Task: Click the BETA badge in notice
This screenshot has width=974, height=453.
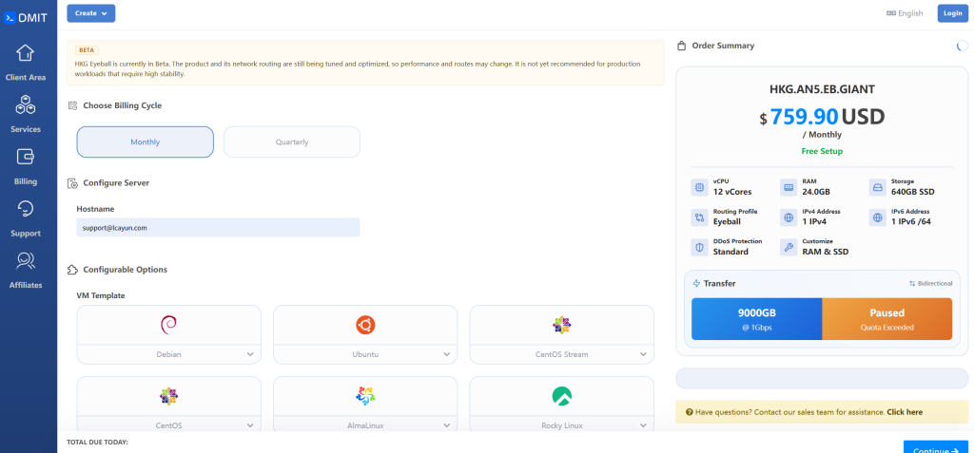Action: click(87, 50)
